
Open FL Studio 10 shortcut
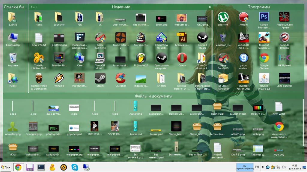point(141,60)
